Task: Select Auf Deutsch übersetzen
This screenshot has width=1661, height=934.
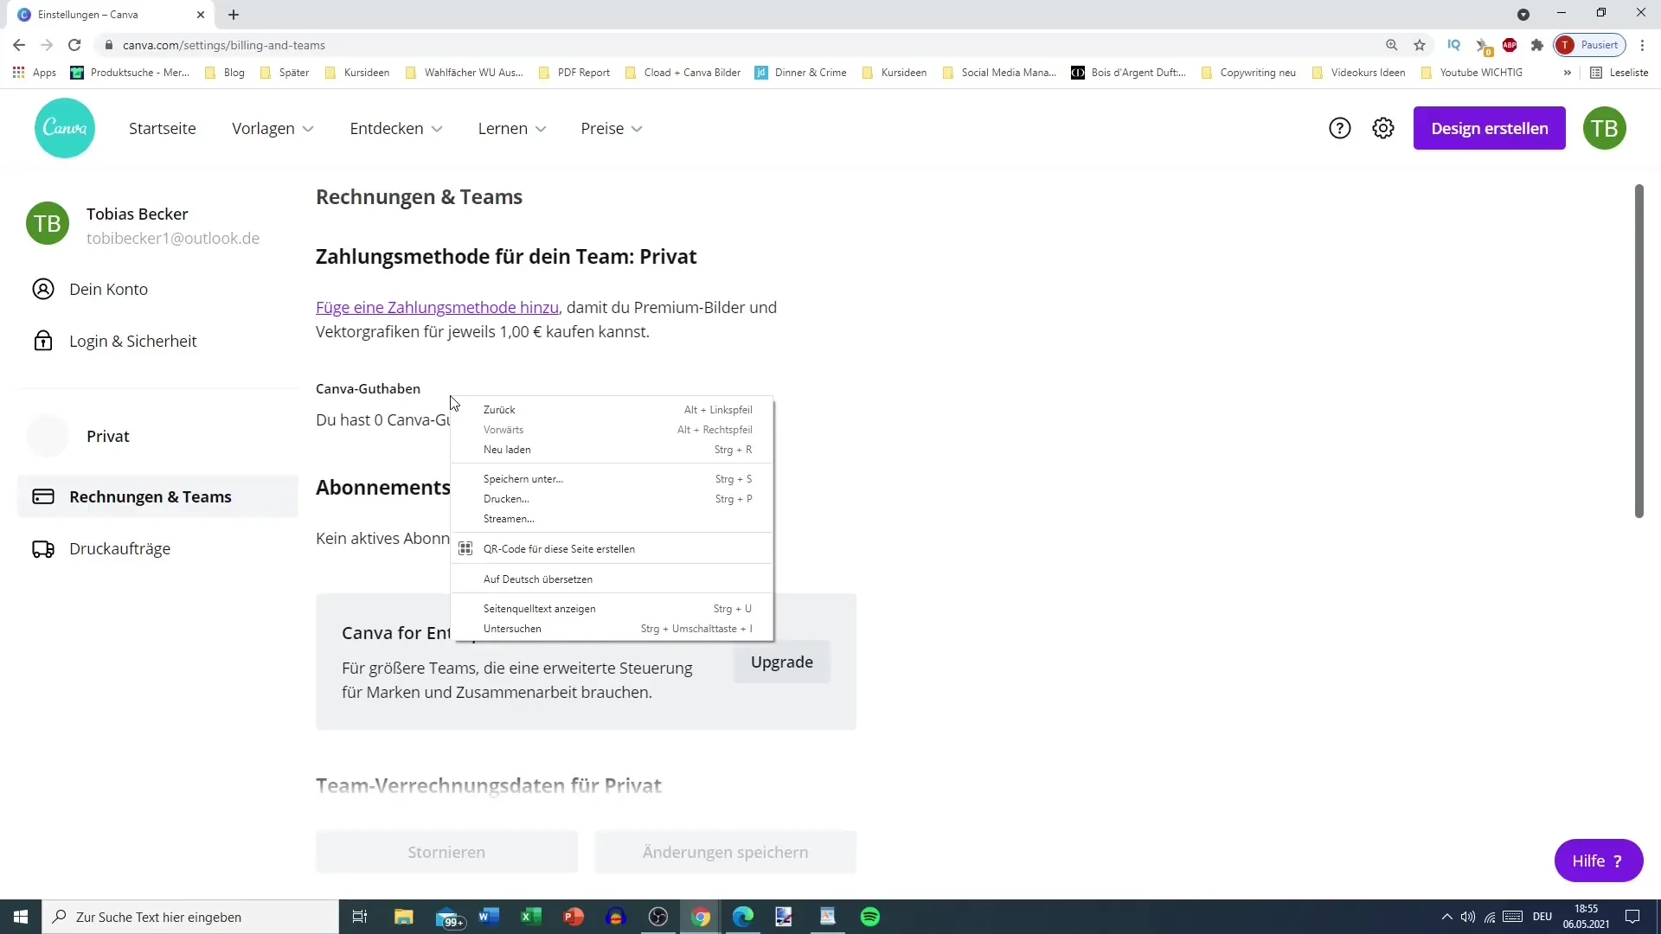Action: click(x=612, y=579)
